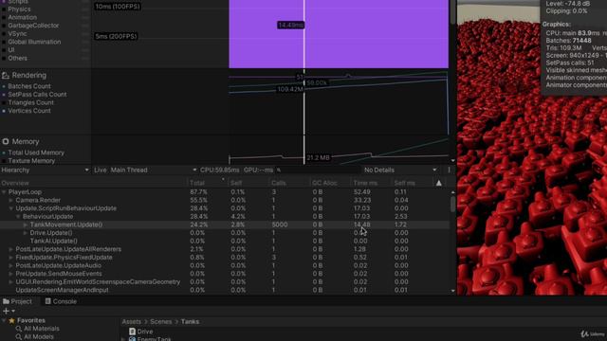Image resolution: width=607 pixels, height=341 pixels.
Task: Expand PostLateUpdate.UpdateAudio row
Action: [10, 265]
